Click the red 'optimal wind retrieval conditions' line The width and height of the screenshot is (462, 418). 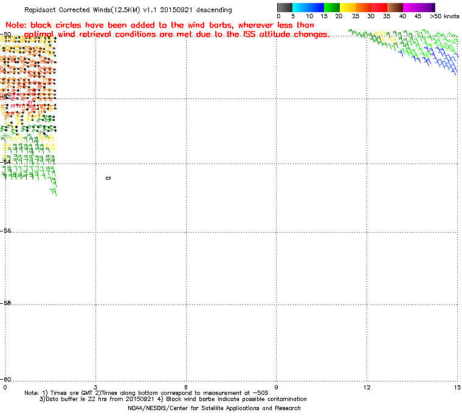176,35
